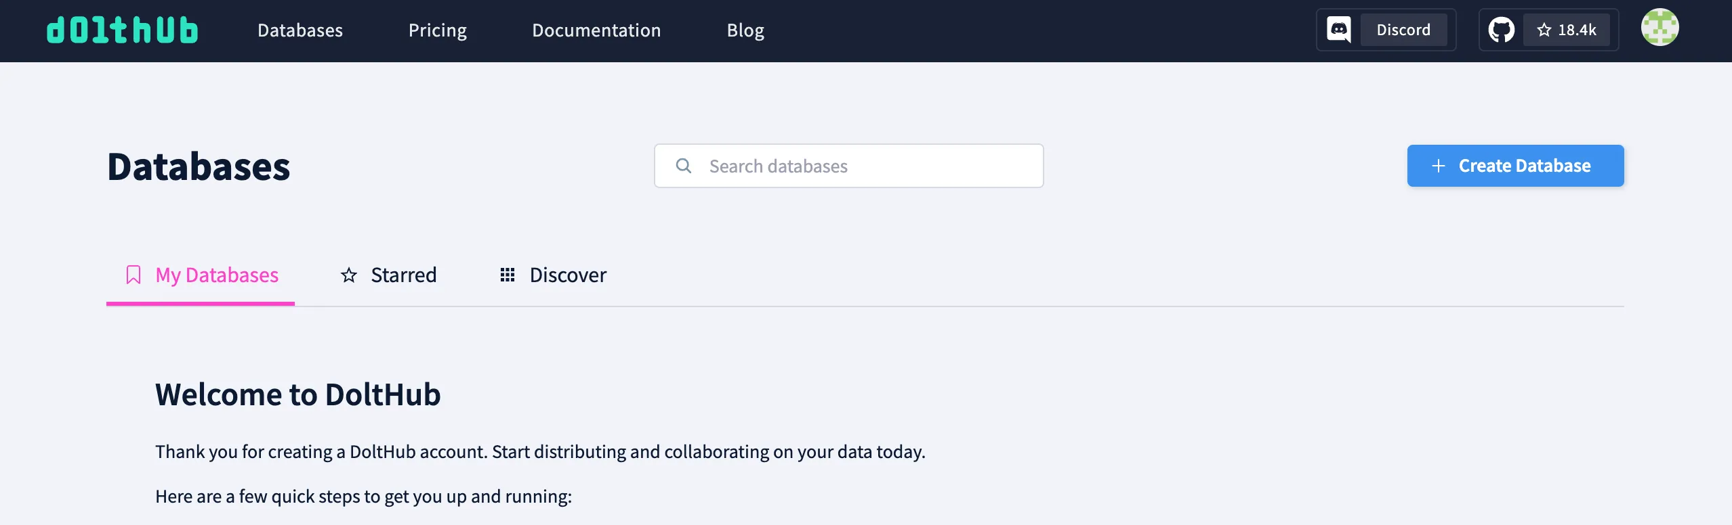Click the magnifying glass search icon
The height and width of the screenshot is (525, 1732).
click(685, 165)
